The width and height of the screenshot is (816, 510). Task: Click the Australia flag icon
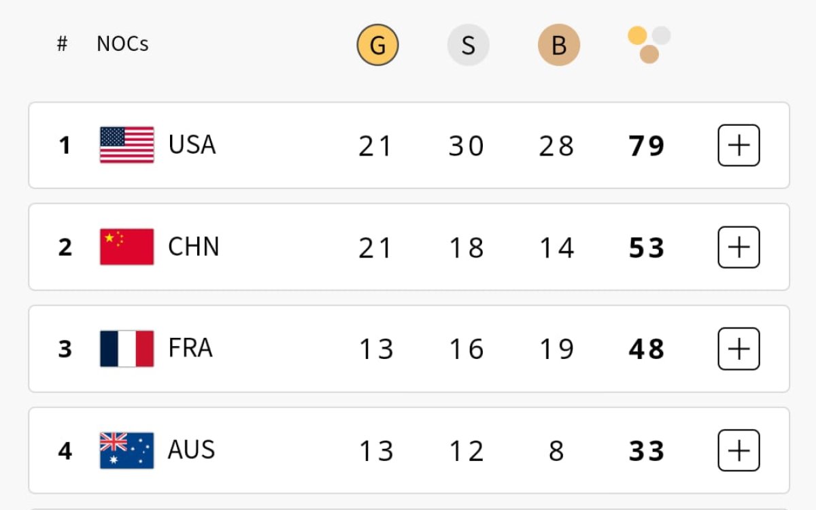(126, 451)
